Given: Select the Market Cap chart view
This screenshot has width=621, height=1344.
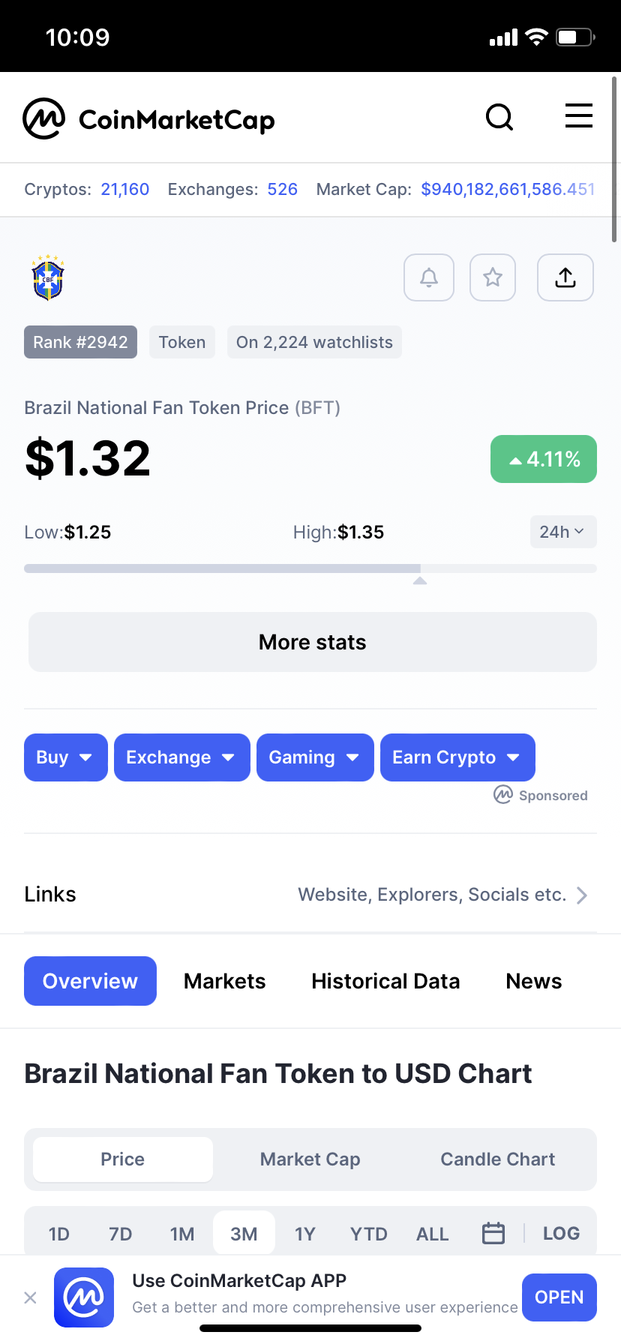Looking at the screenshot, I should tap(310, 1159).
